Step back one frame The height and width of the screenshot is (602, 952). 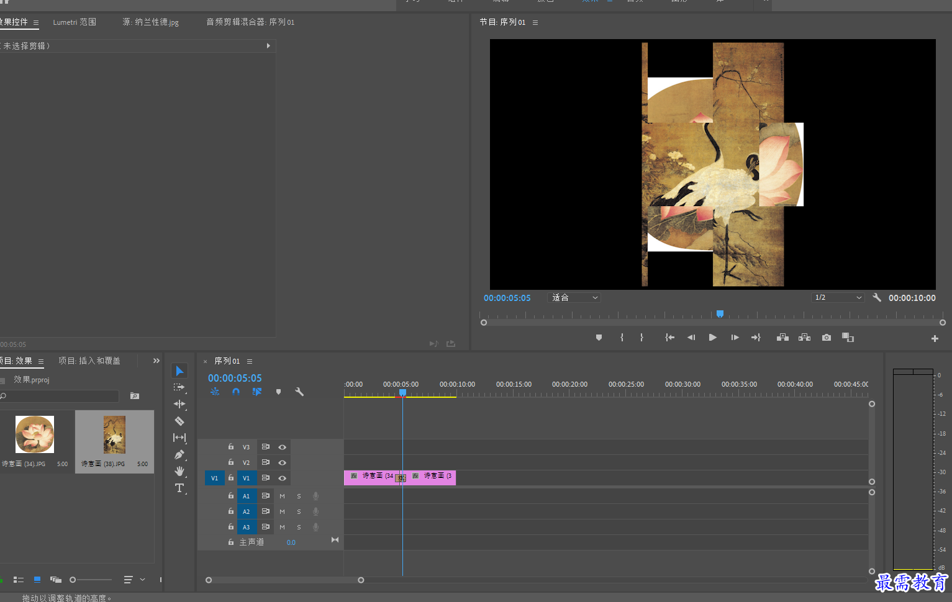tap(691, 338)
